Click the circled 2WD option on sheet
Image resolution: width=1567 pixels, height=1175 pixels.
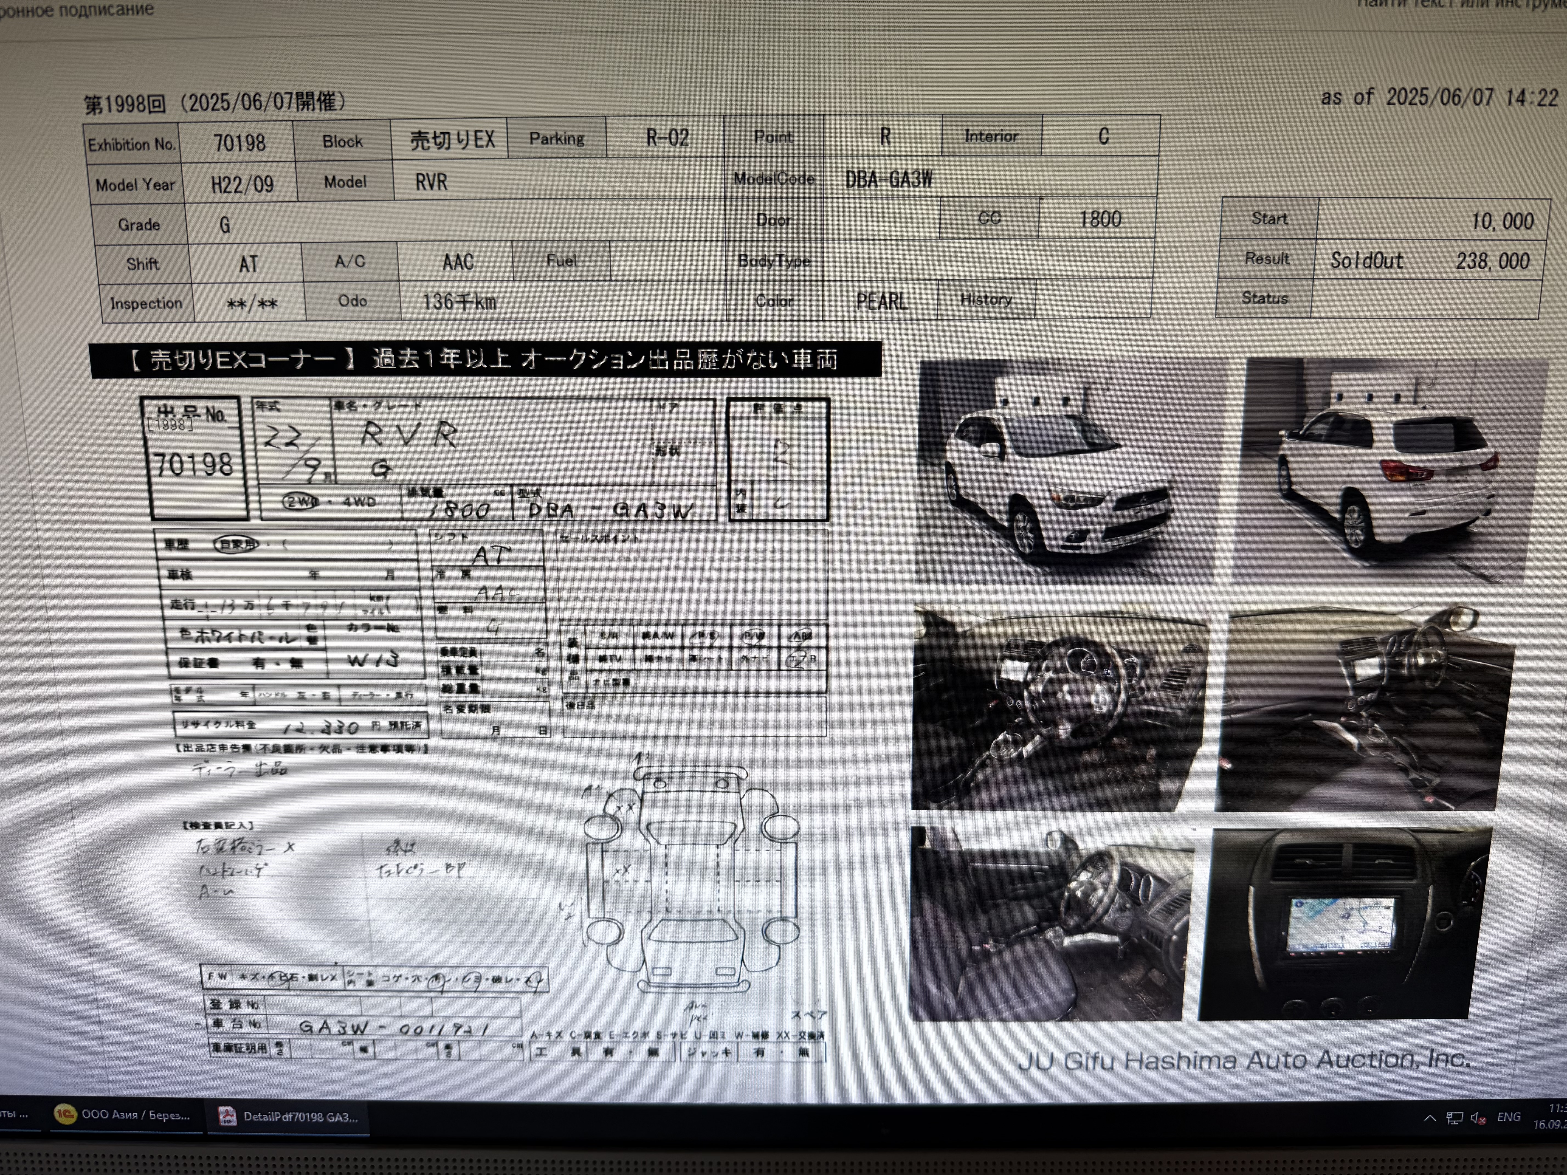point(300,501)
